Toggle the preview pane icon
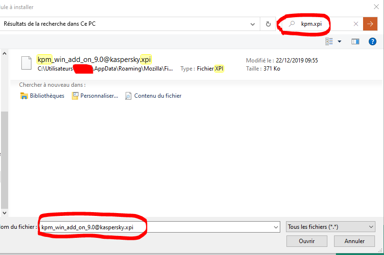The height and width of the screenshot is (255, 384). point(355,41)
